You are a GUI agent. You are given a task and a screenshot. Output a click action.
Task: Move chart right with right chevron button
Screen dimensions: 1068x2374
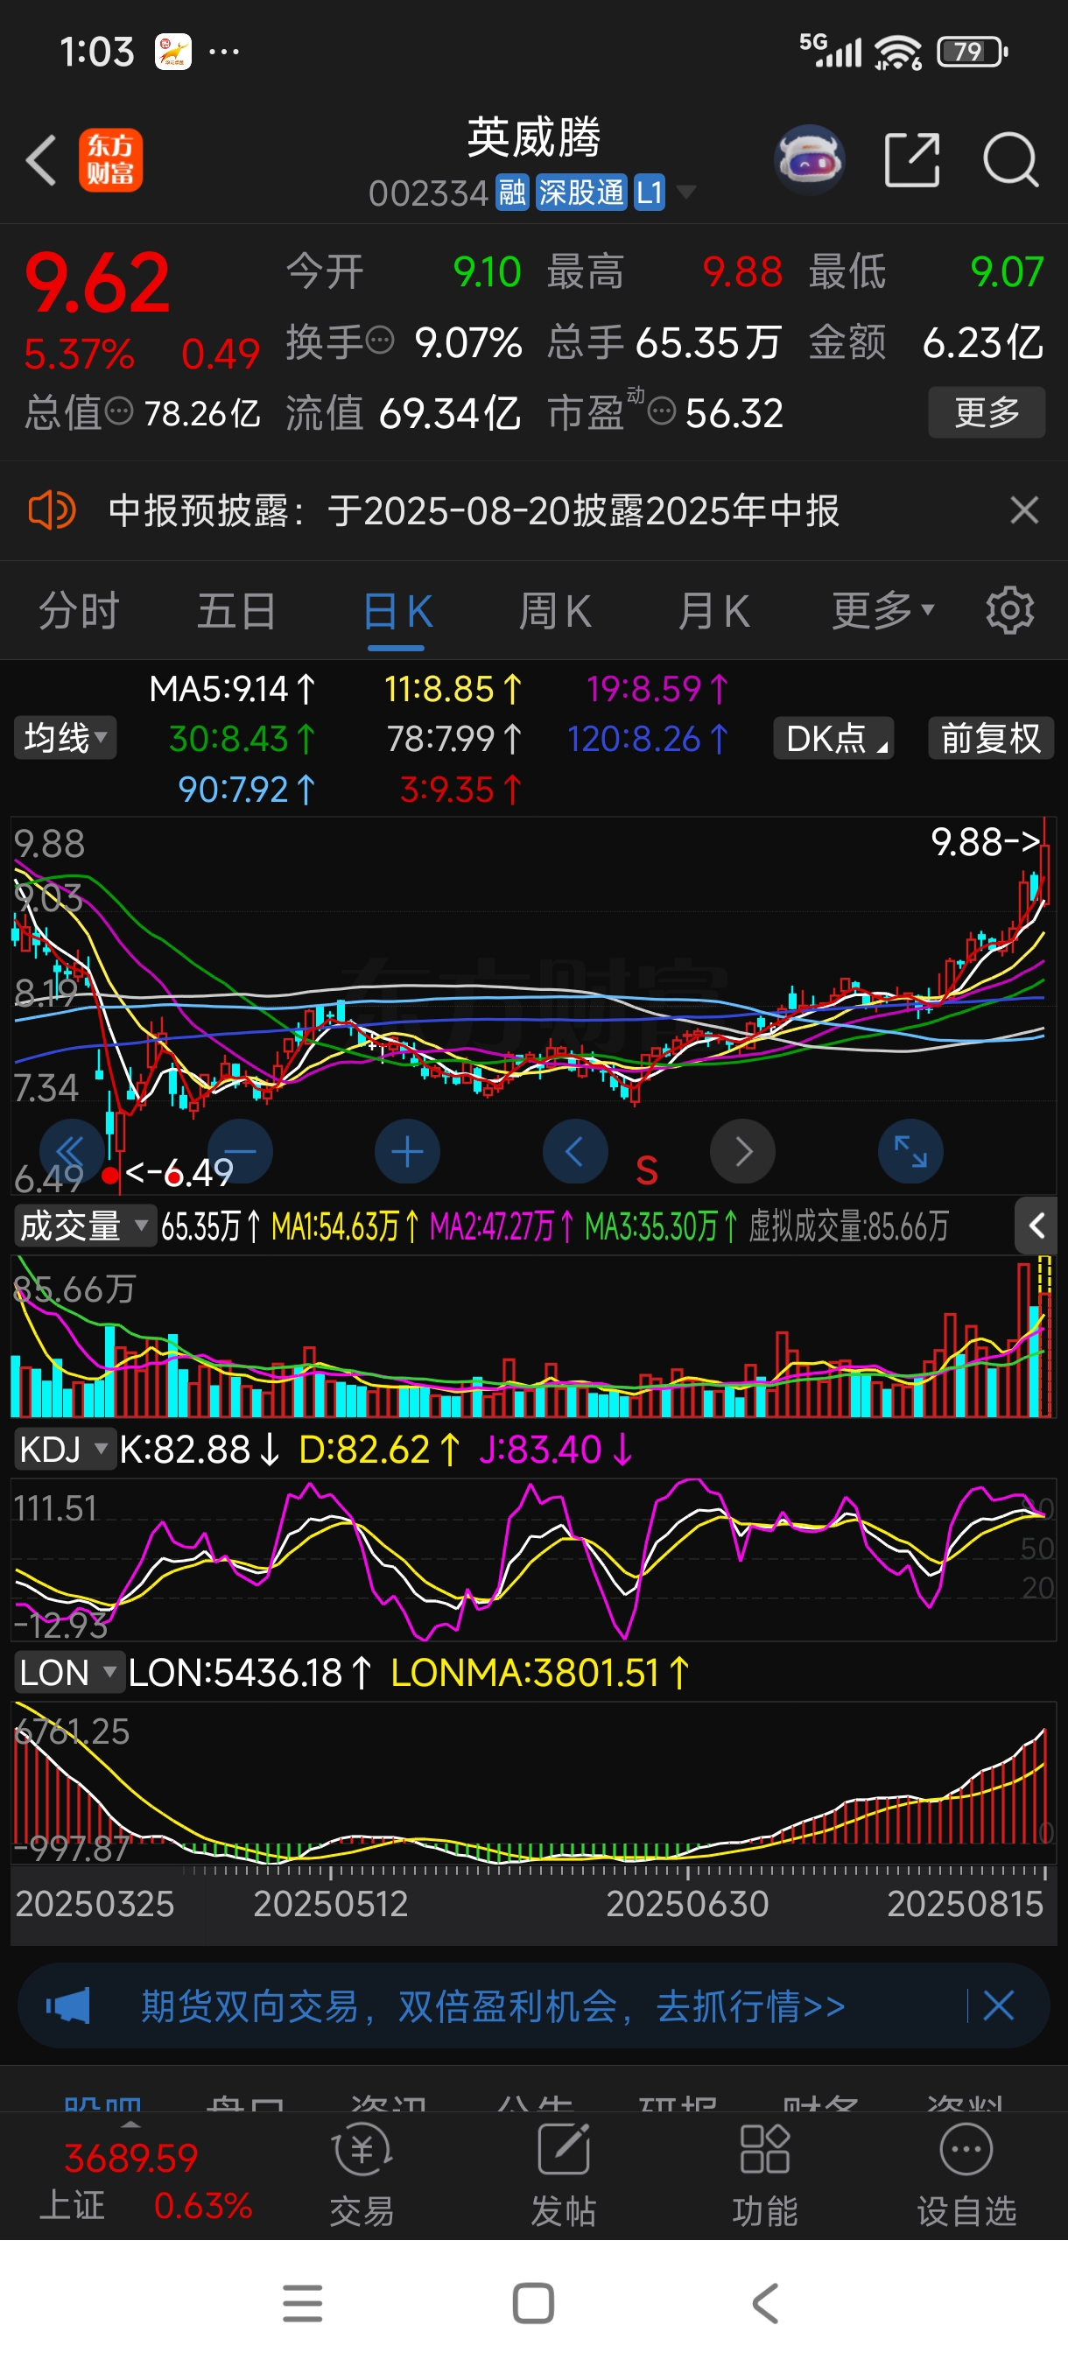(742, 1151)
